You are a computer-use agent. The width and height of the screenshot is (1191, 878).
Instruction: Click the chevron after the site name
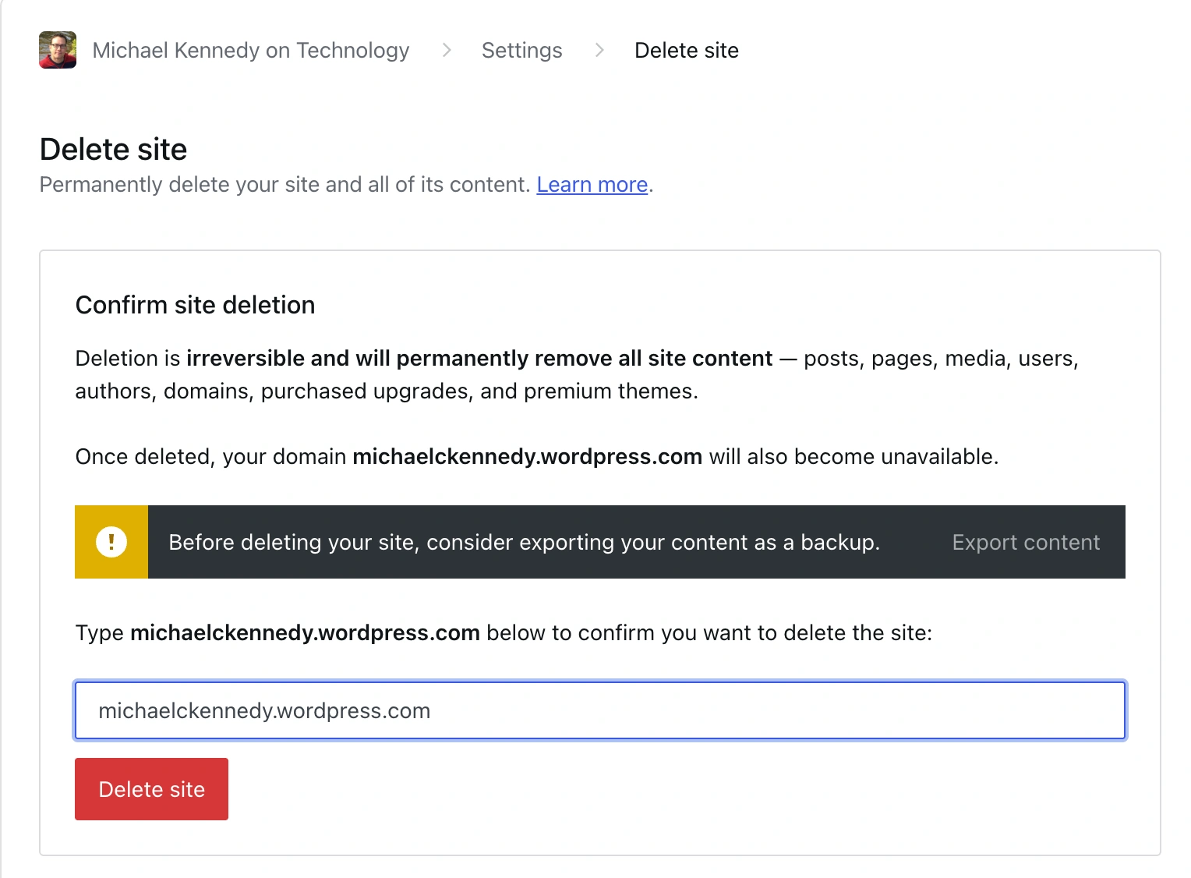(x=447, y=51)
